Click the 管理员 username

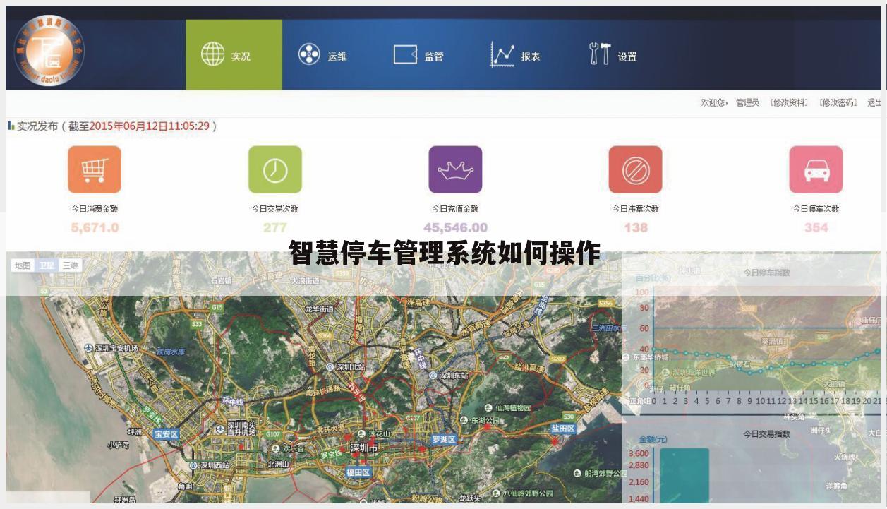click(747, 102)
